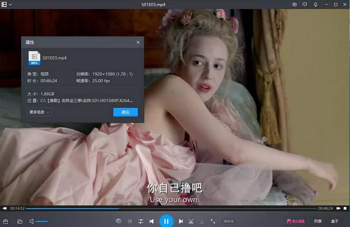Close the 属性 properties dialog
350x227 pixels.
(138, 42)
